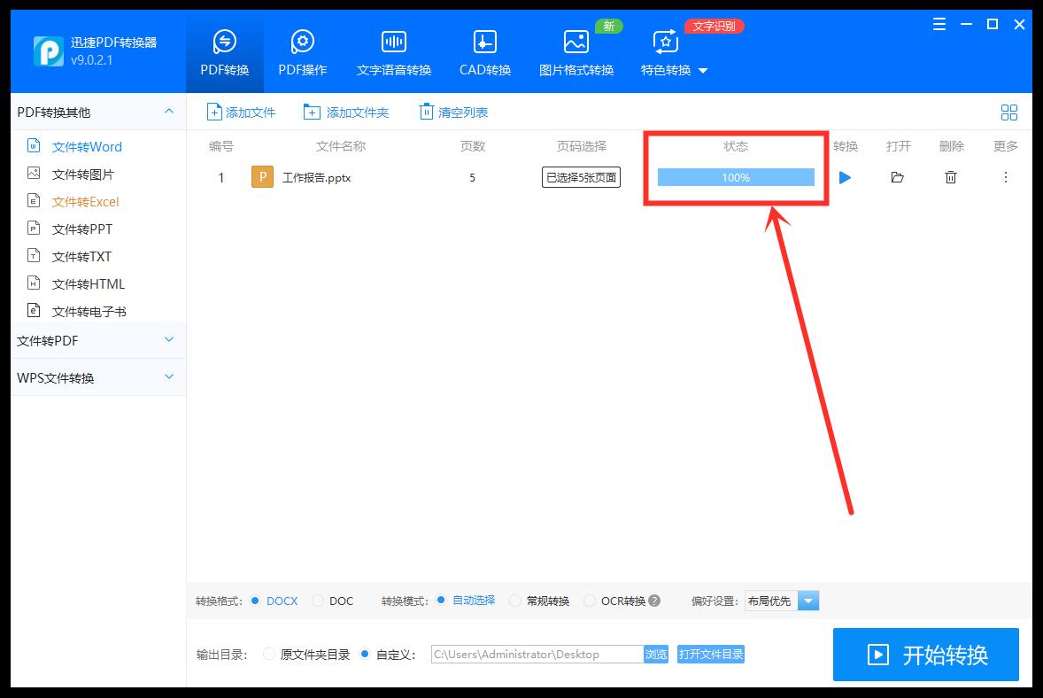Click the PDF操作 icon
The height and width of the screenshot is (698, 1043).
[302, 50]
